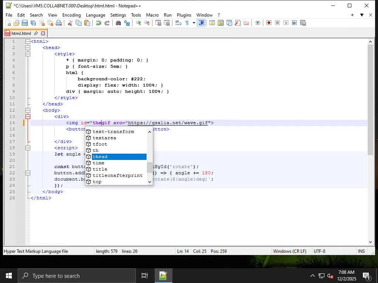The image size is (378, 283).
Task: Open the Document List panel icon
Action: click(x=229, y=23)
